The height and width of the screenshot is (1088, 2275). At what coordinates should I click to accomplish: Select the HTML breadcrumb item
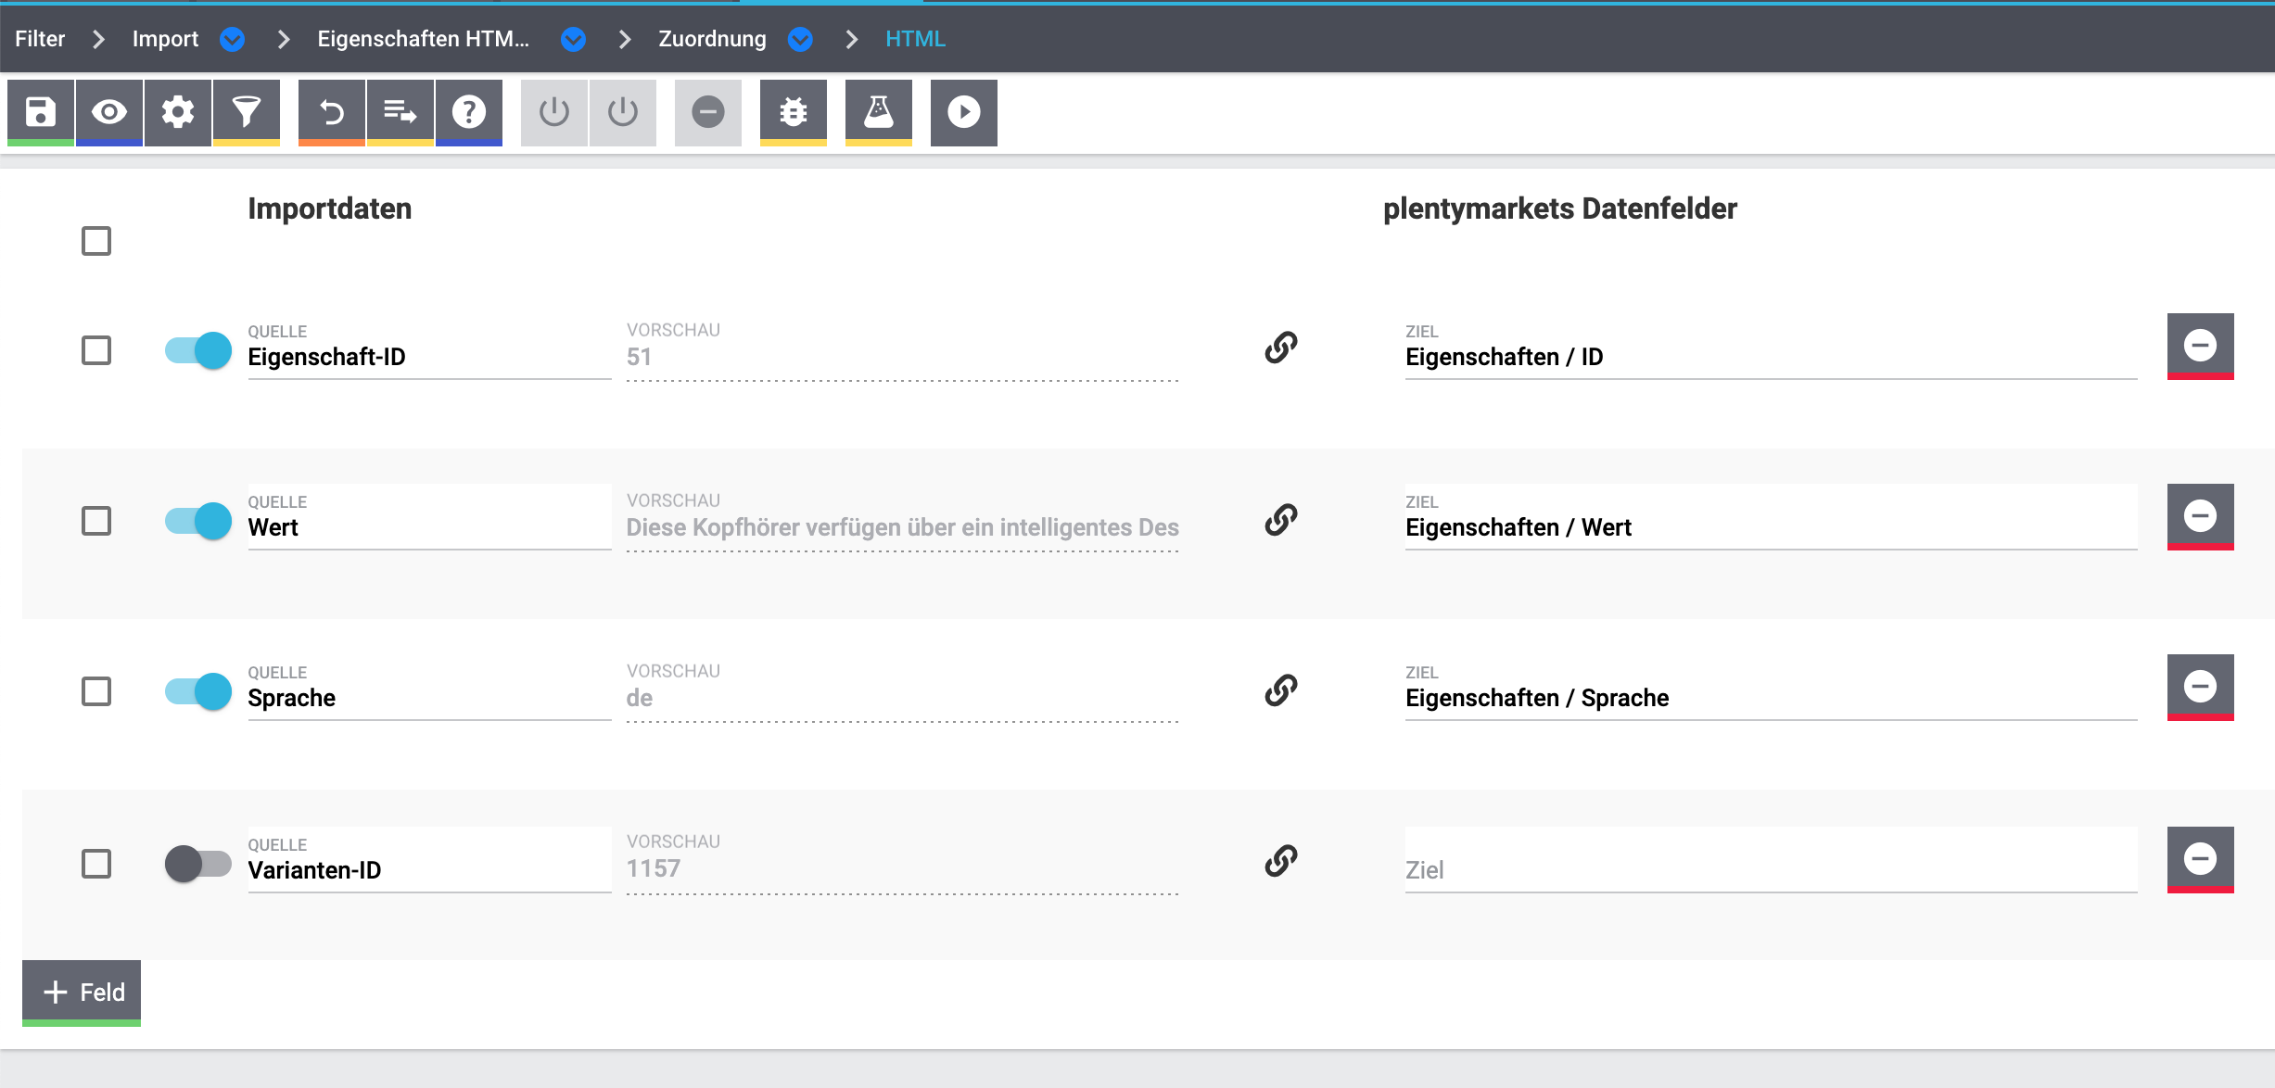[x=915, y=39]
